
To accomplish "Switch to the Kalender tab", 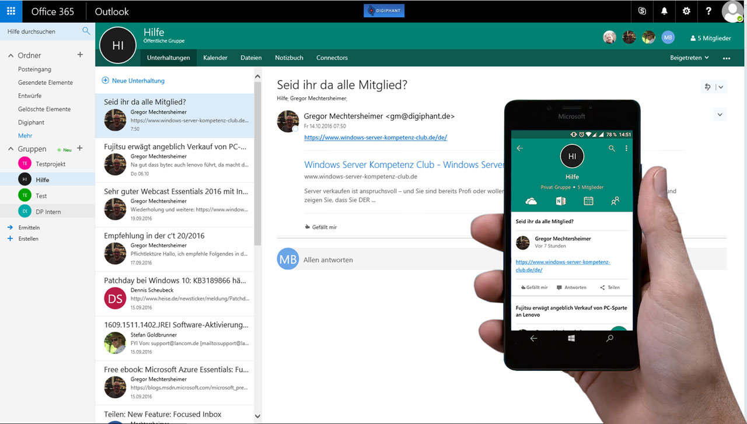I will [215, 58].
